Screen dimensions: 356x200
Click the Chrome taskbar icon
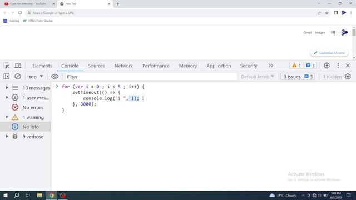[51, 196]
